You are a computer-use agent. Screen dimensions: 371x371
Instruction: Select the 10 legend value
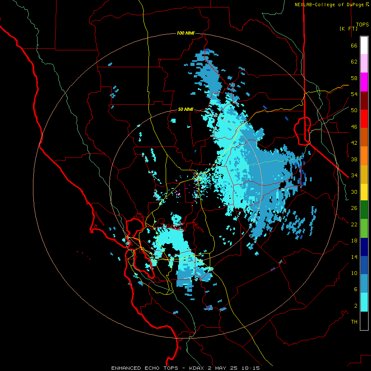(354, 273)
